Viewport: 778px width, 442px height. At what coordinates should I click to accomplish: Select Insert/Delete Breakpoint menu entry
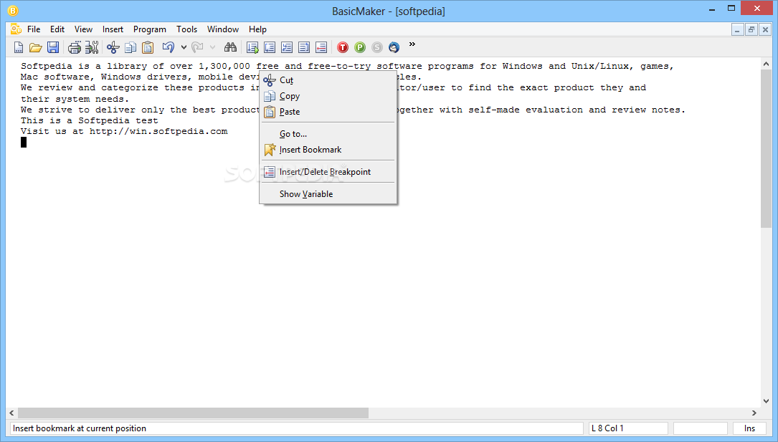[328, 172]
